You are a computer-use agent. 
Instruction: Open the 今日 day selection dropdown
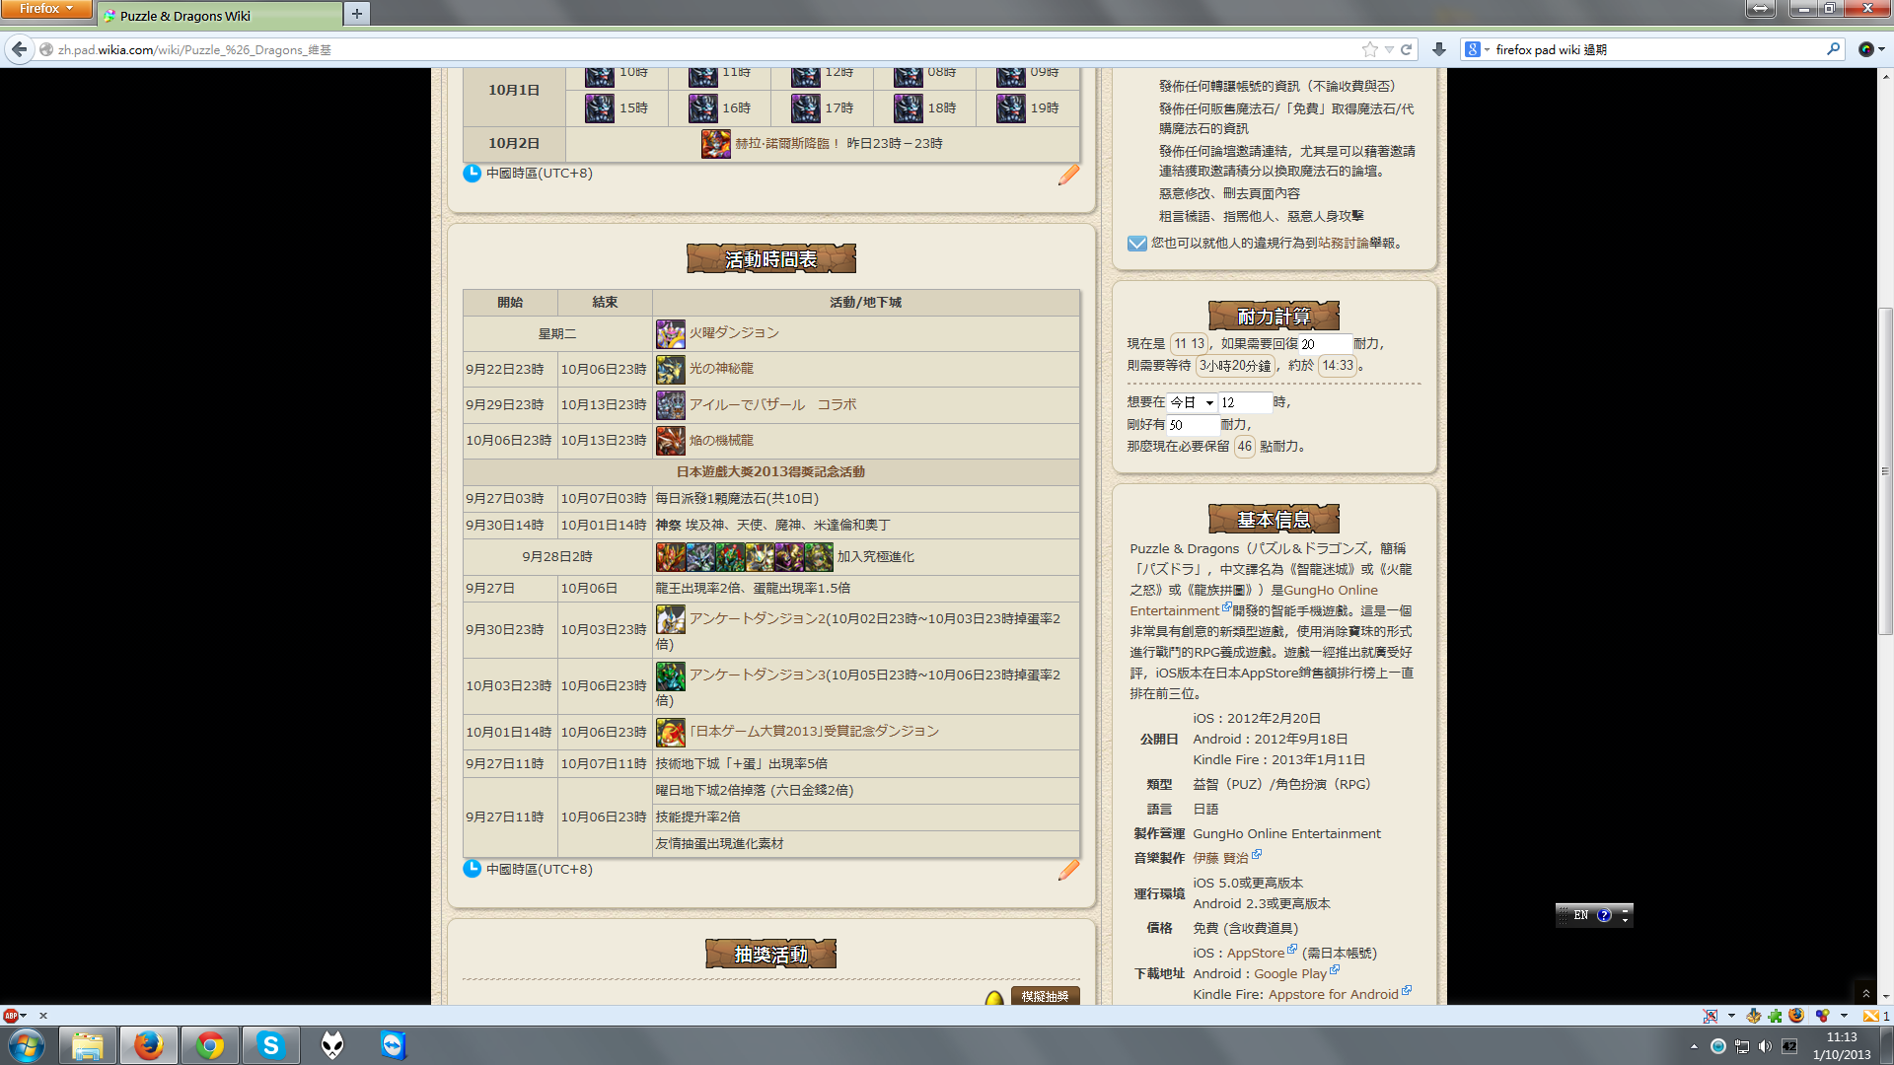click(1193, 402)
